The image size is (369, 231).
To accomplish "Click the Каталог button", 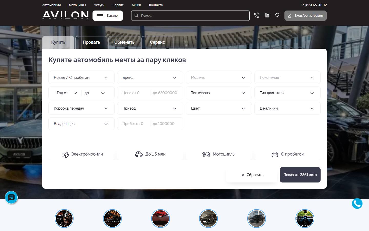I will (x=108, y=16).
